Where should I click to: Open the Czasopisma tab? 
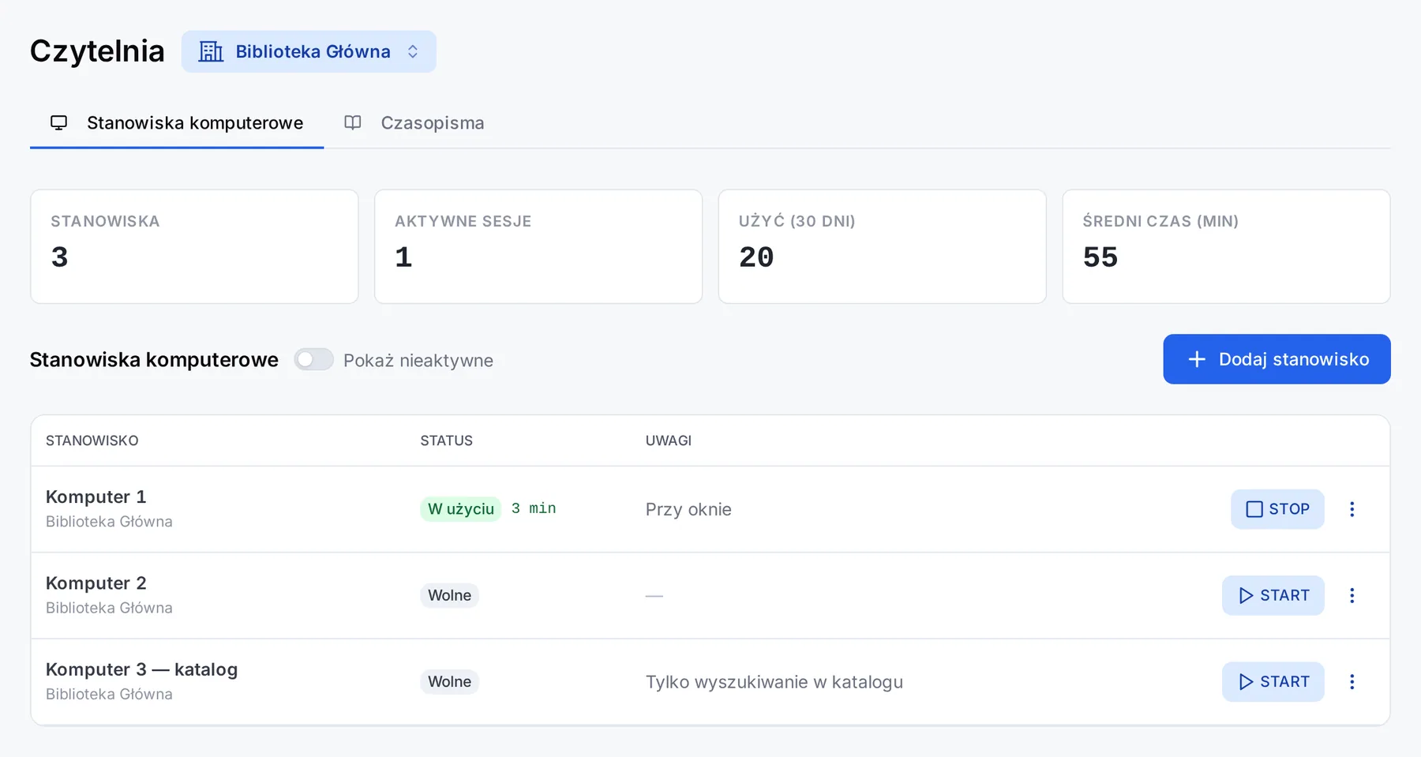click(414, 123)
